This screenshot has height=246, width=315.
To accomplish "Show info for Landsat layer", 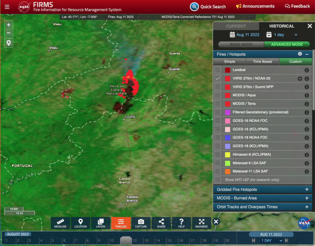I will [x=306, y=70].
